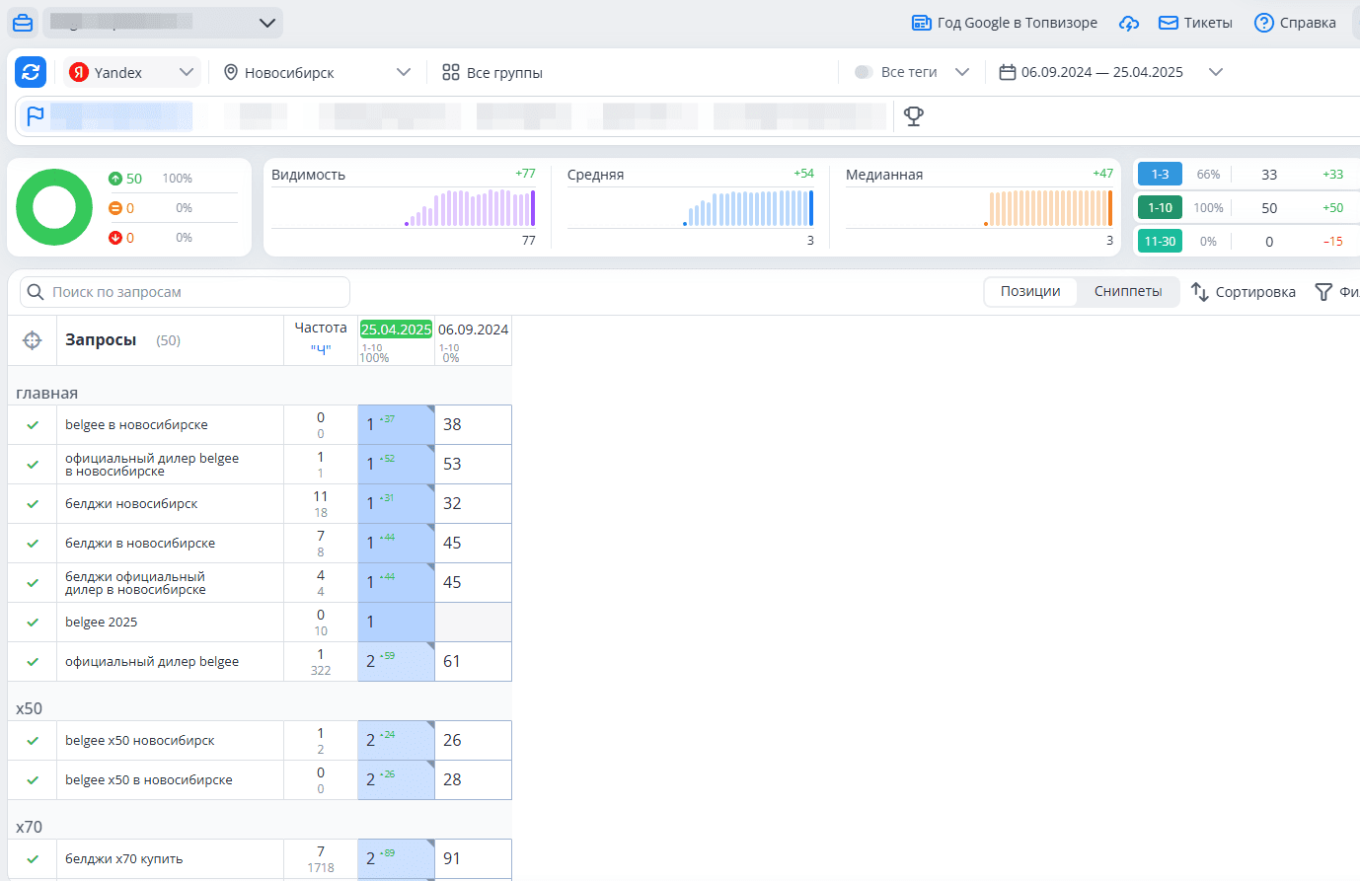
Task: Focus the Поиск по запросам field
Action: click(186, 292)
